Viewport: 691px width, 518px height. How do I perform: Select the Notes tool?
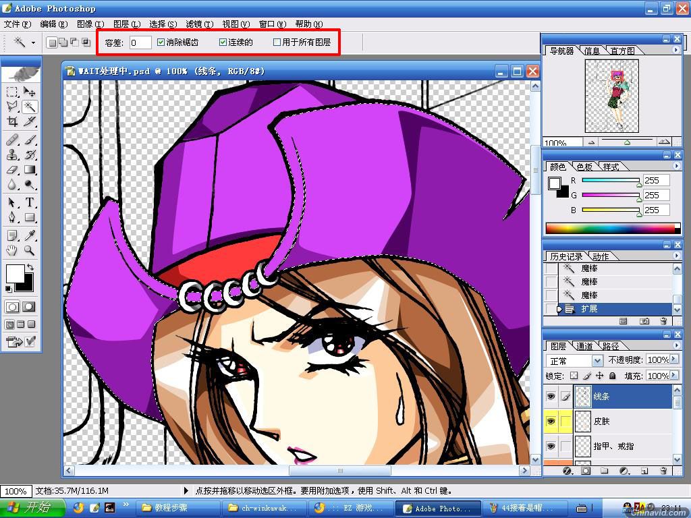tap(12, 235)
